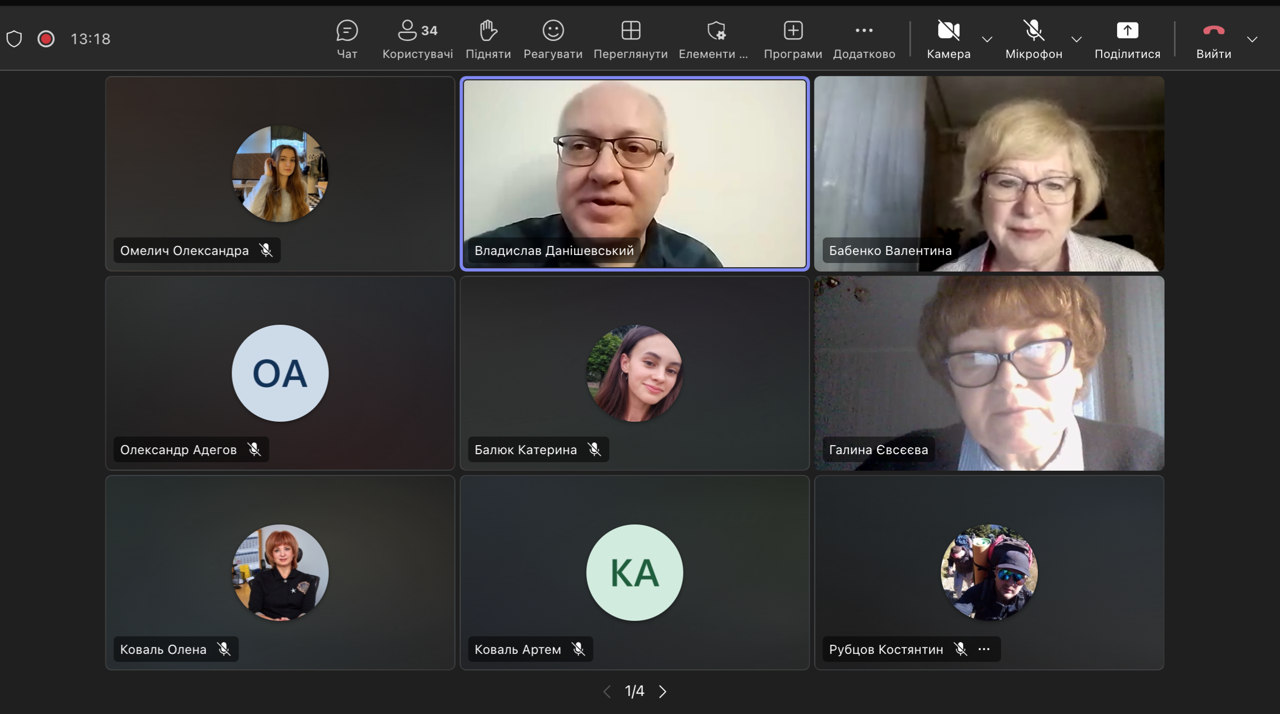Go to next participants page
Screen dimensions: 1280x714
point(663,691)
